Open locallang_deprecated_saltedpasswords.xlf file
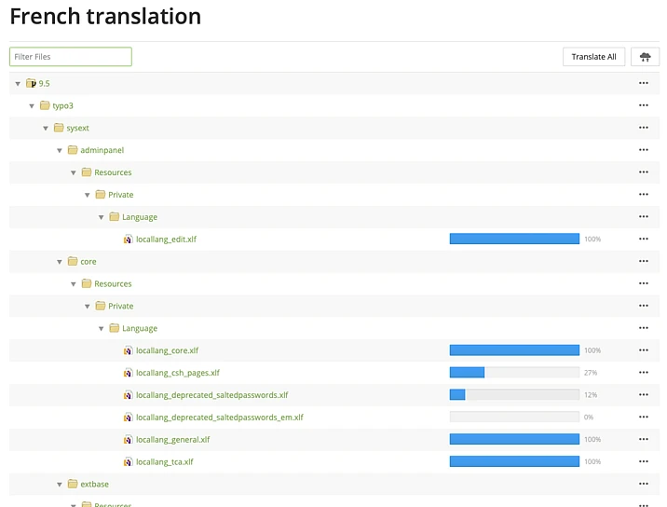The height and width of the screenshot is (507, 667). tap(211, 395)
